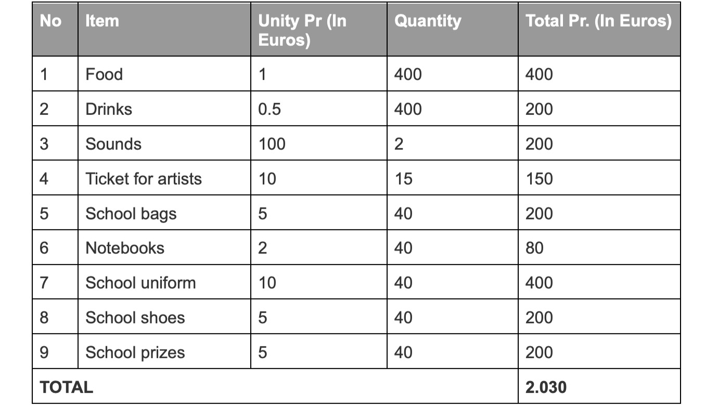The height and width of the screenshot is (405, 718).
Task: Click the 'Quantity' column header cell
Action: (453, 30)
